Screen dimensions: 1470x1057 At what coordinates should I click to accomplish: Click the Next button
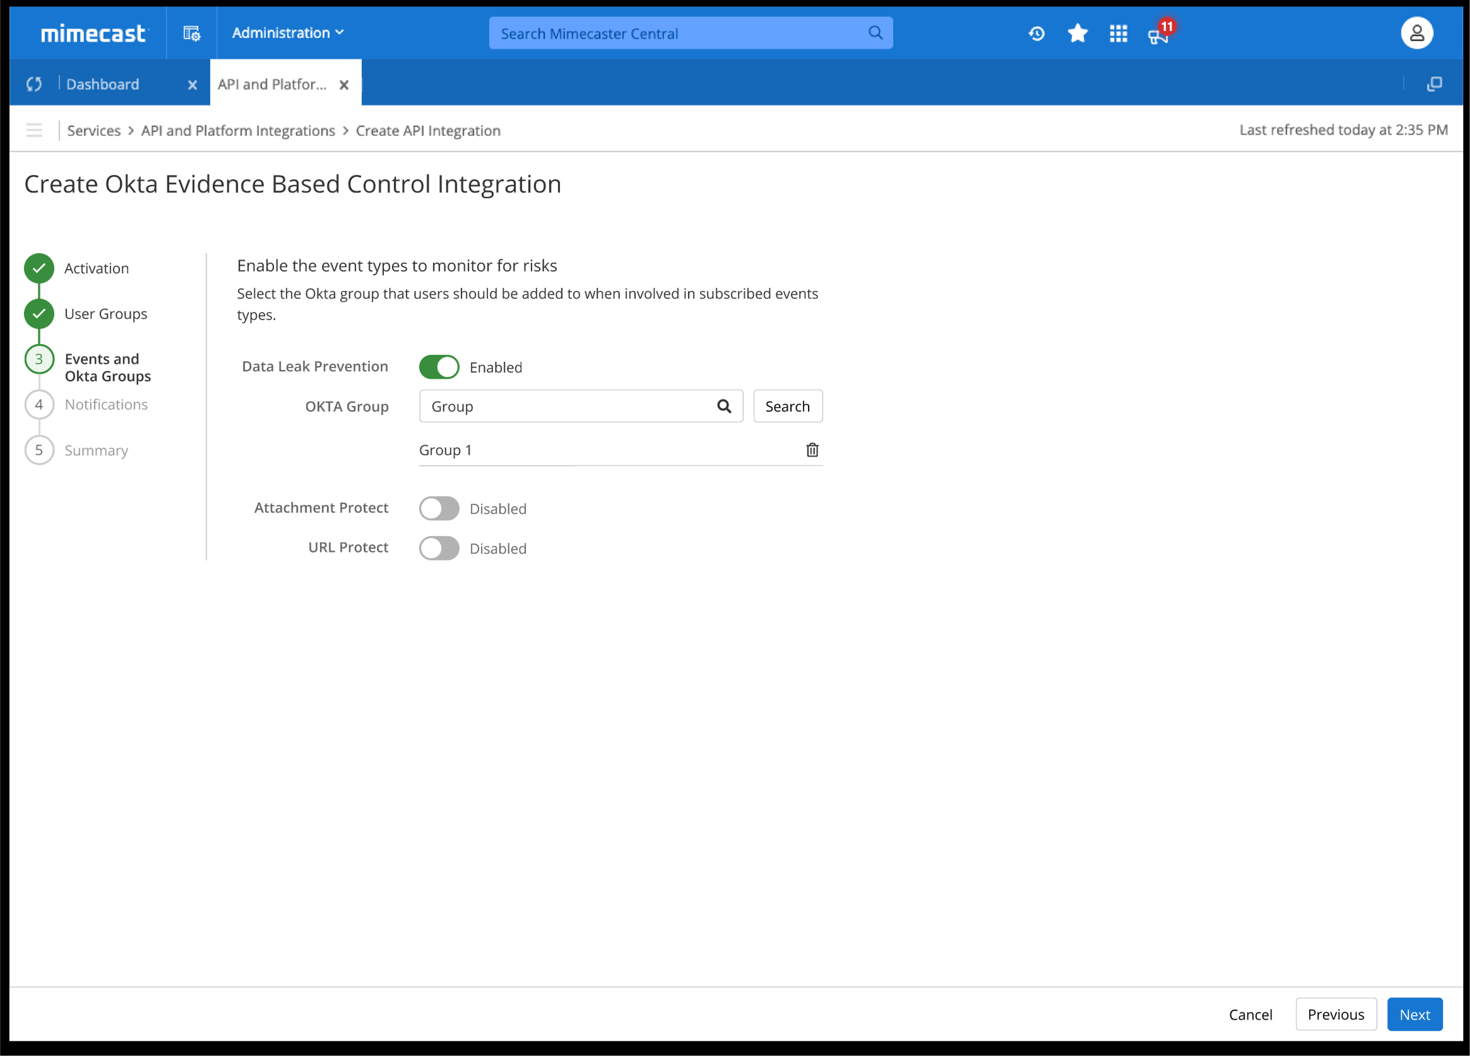pos(1414,1014)
